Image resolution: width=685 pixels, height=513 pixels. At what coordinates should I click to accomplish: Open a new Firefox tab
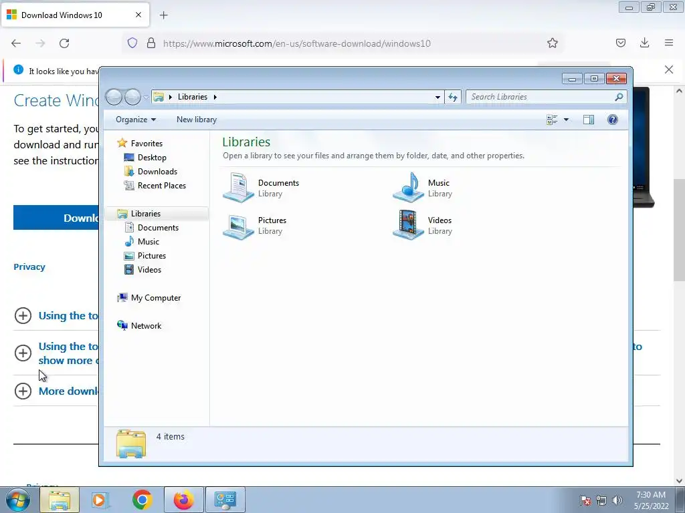tap(164, 15)
